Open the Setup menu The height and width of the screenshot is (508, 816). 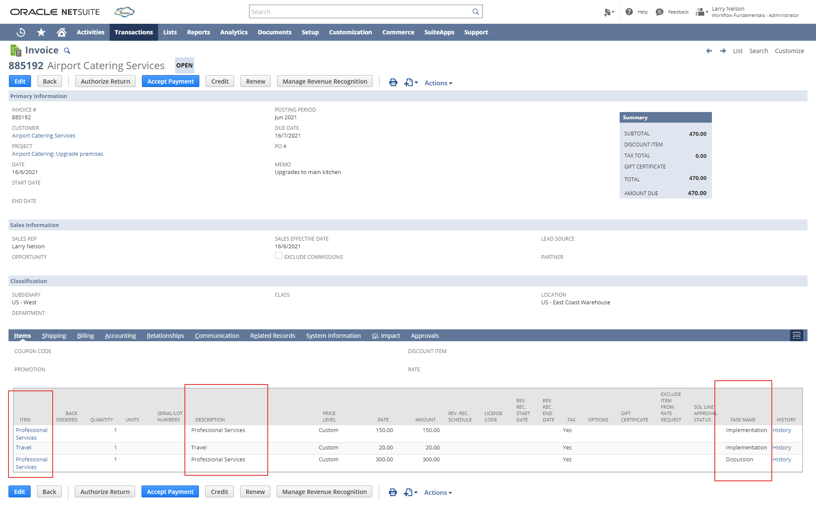point(310,32)
